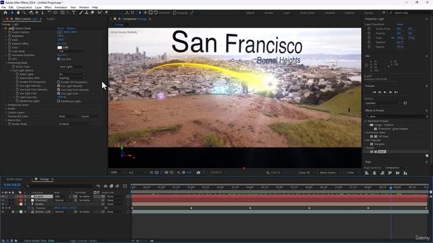Open the Animation menu
433x243 pixels.
61,7
